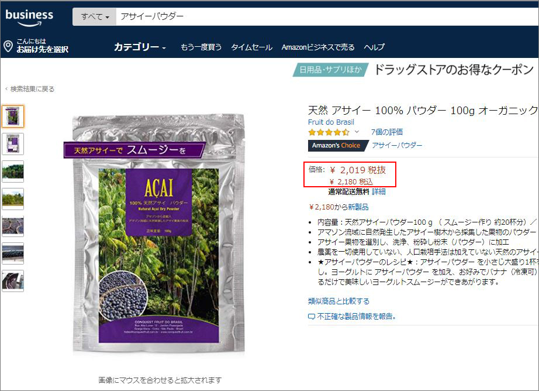The width and height of the screenshot is (539, 391).
Task: Expand the カテゴリー menu
Action: click(140, 47)
